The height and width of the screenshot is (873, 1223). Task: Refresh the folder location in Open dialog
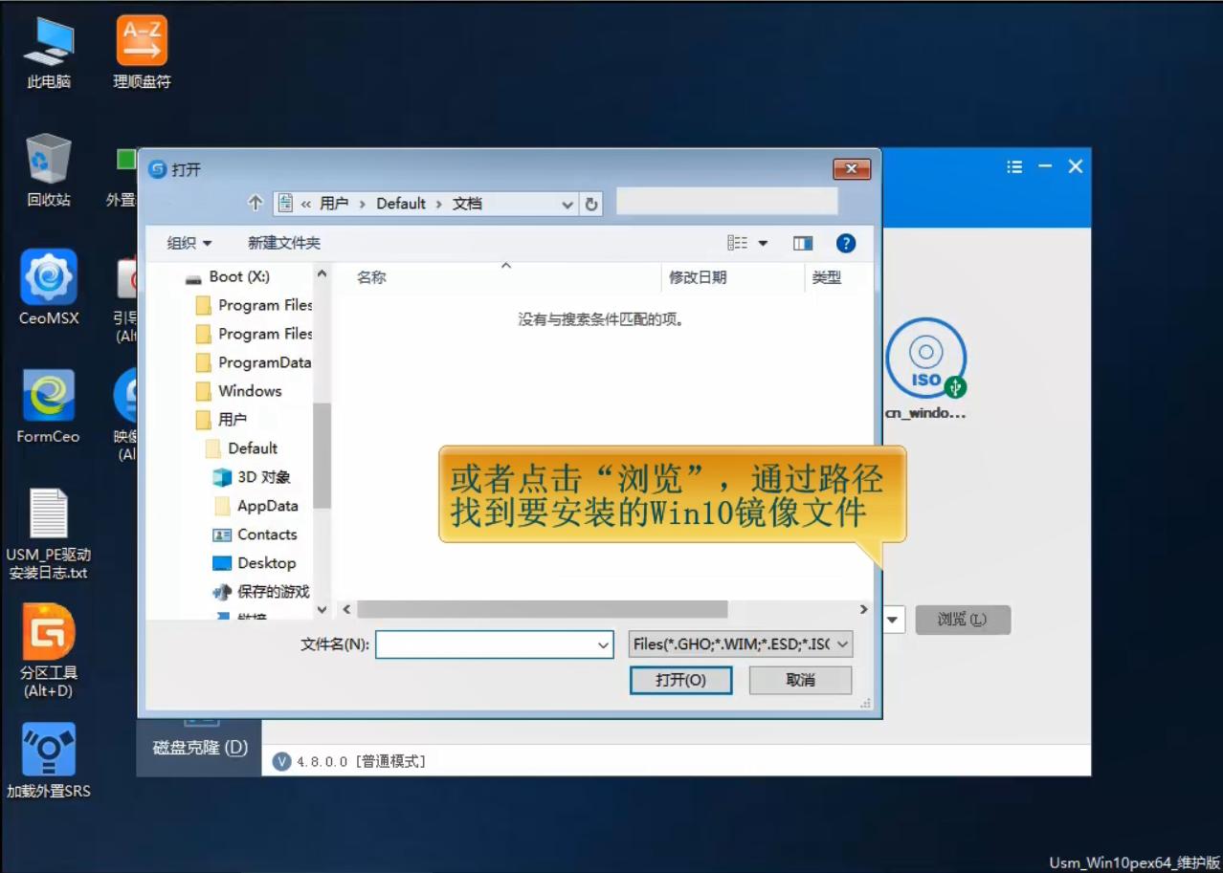pos(591,204)
